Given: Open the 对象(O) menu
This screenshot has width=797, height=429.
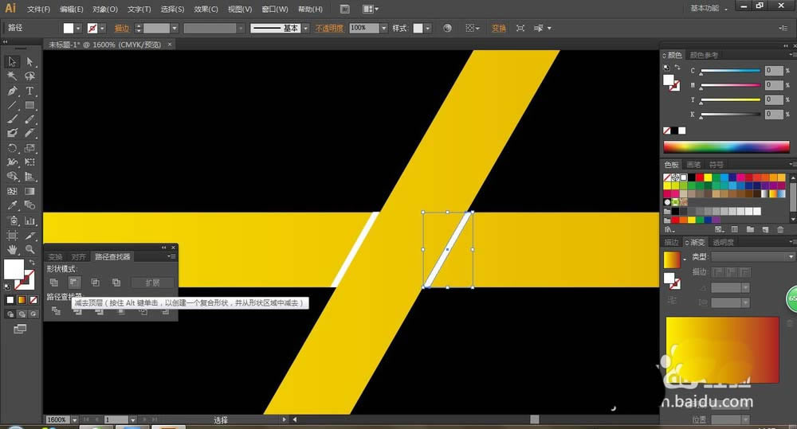Looking at the screenshot, I should [x=104, y=9].
